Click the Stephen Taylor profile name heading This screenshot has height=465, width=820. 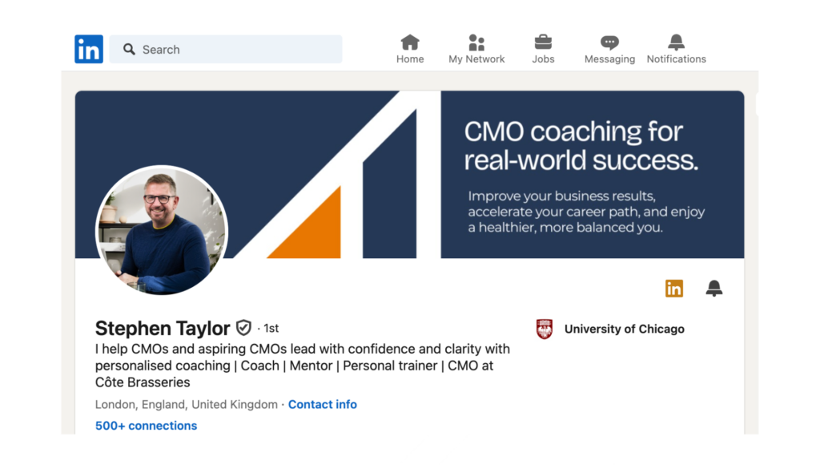[163, 328]
